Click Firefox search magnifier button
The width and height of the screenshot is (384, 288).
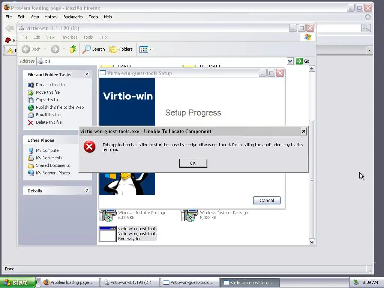(x=366, y=28)
